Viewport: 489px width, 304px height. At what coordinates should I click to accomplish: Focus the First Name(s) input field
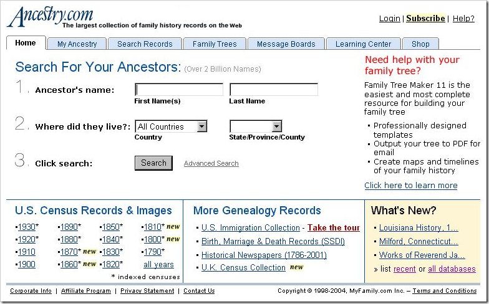pyautogui.click(x=179, y=90)
